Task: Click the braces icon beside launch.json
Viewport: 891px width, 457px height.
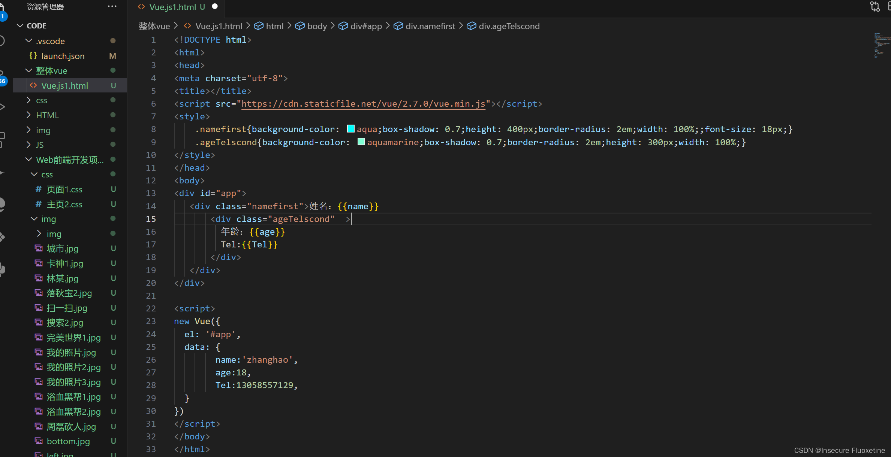Action: click(33, 56)
